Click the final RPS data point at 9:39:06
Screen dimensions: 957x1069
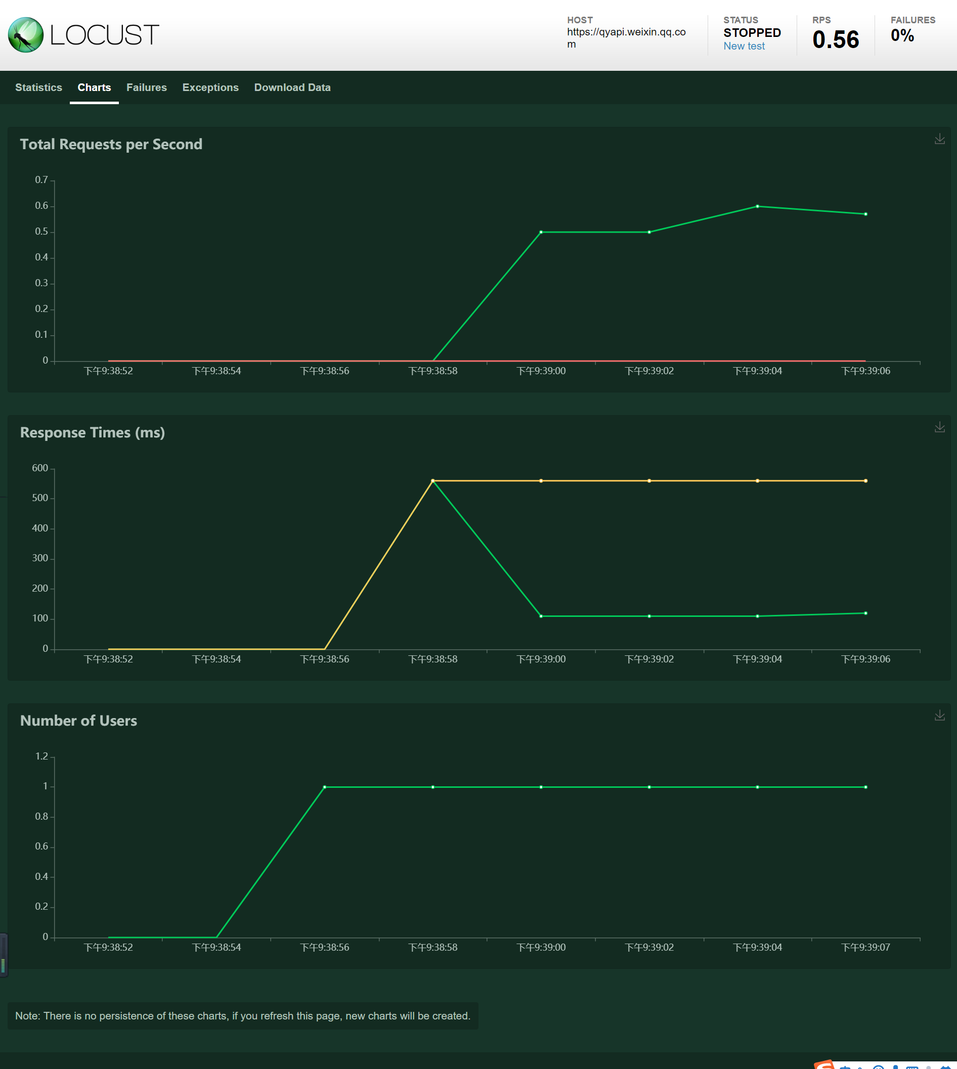pyautogui.click(x=865, y=214)
